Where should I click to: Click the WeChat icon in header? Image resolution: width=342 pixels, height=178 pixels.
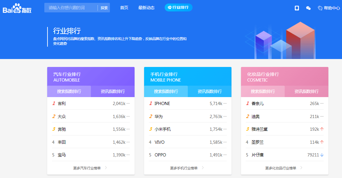308,8
